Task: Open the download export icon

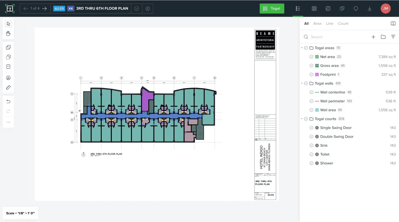Action: tap(370, 9)
